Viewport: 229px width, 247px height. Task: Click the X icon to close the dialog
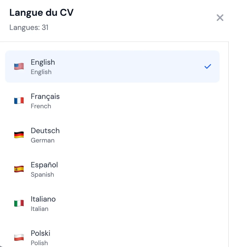(x=220, y=18)
